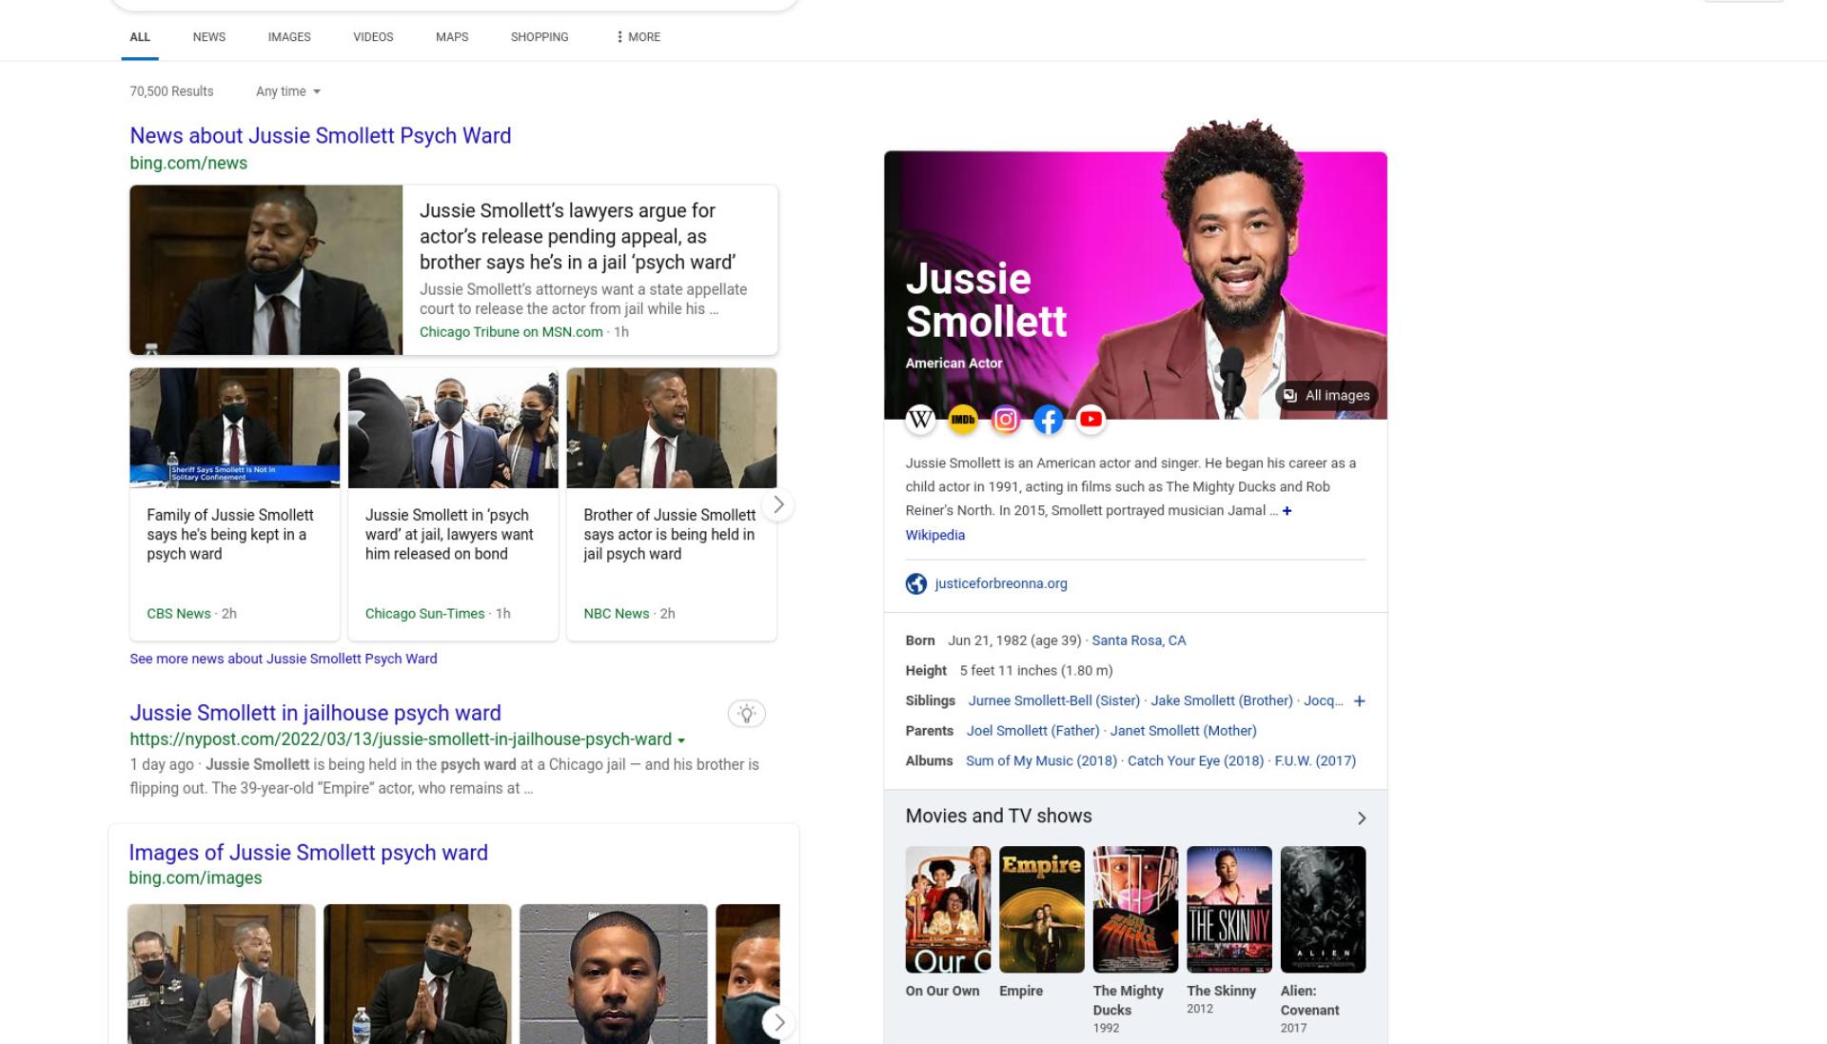Open the CBS News family psych ward story

click(x=230, y=534)
